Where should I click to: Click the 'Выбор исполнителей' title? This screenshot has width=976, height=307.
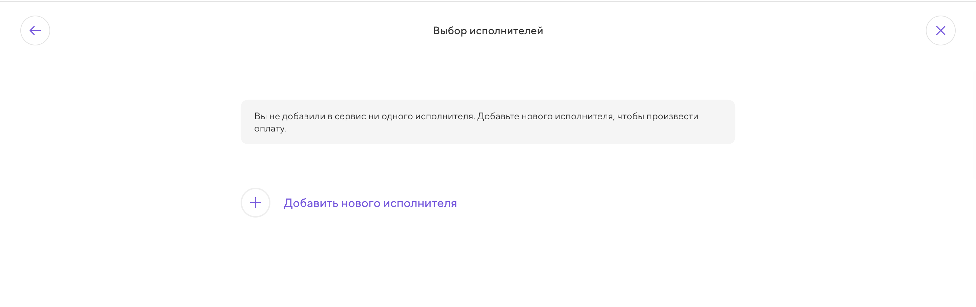(x=488, y=30)
